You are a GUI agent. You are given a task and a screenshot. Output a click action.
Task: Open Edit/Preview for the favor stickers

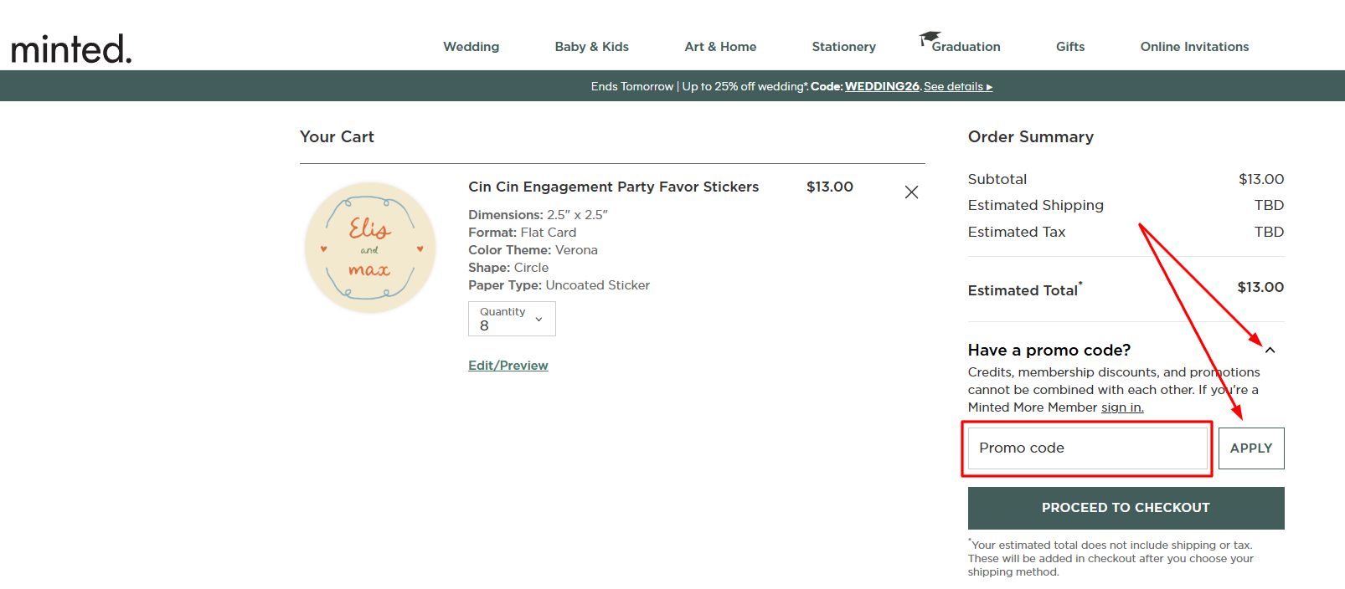pyautogui.click(x=508, y=365)
